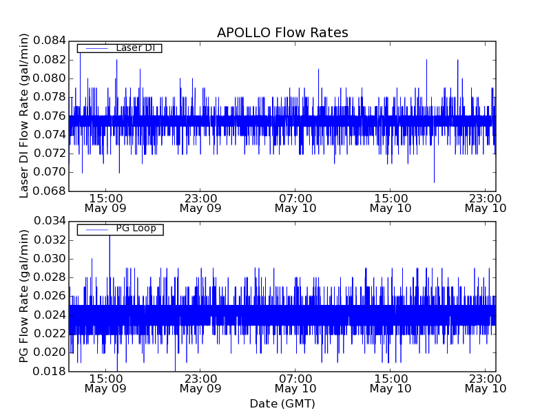Click the "Laser DI Flow Rate (gal/min)" axis label
This screenshot has width=551, height=413.
pyautogui.click(x=24, y=116)
